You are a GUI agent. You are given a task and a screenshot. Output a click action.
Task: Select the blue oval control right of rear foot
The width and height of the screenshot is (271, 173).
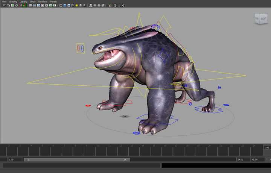coord(226,105)
